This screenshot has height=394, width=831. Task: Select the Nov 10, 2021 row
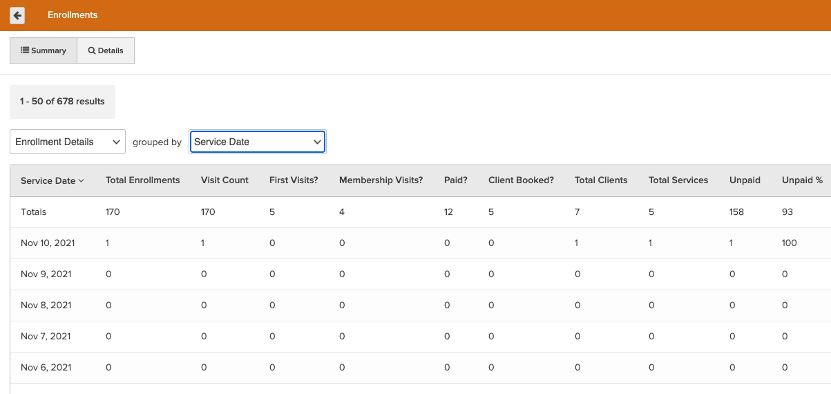[x=48, y=243]
